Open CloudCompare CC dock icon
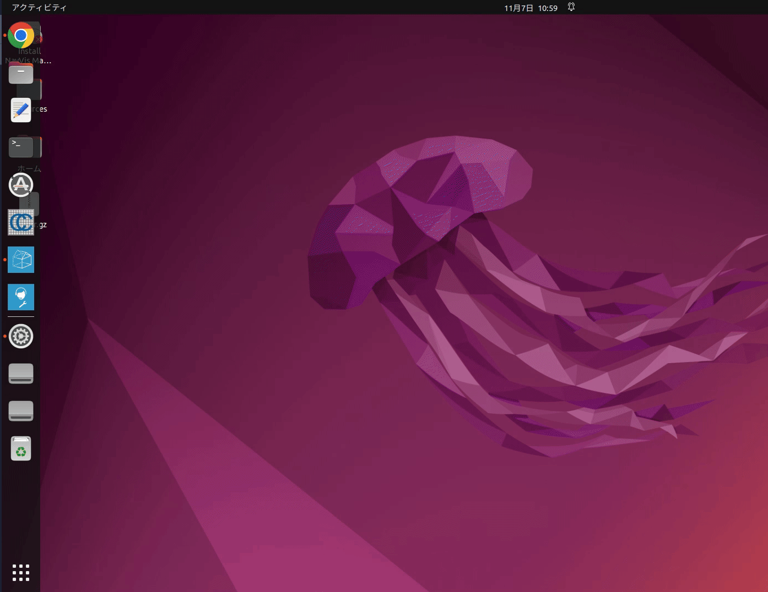 click(x=21, y=222)
